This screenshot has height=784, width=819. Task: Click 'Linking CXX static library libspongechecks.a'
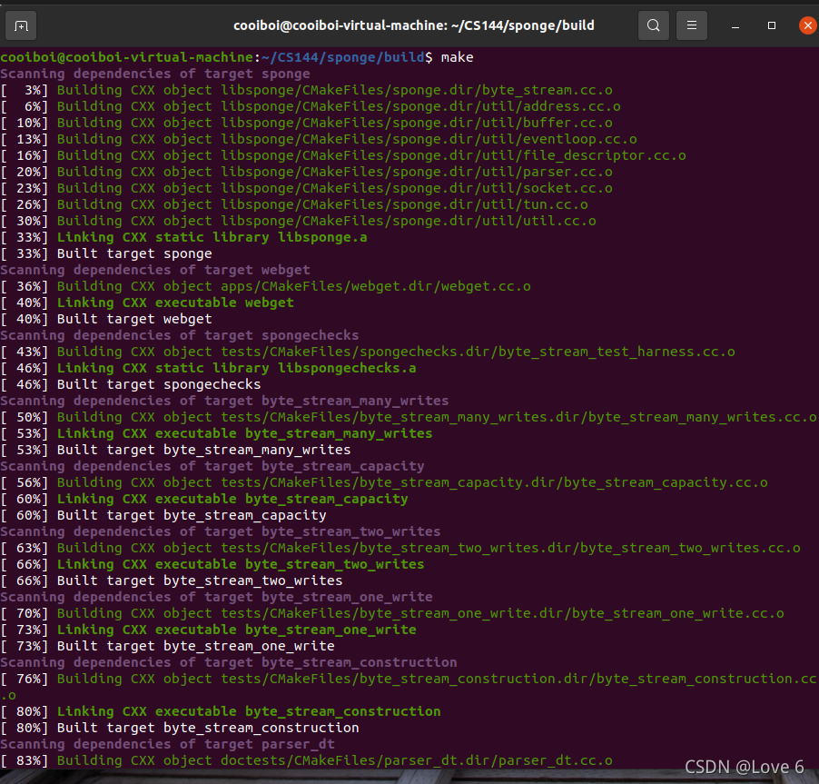(x=237, y=368)
